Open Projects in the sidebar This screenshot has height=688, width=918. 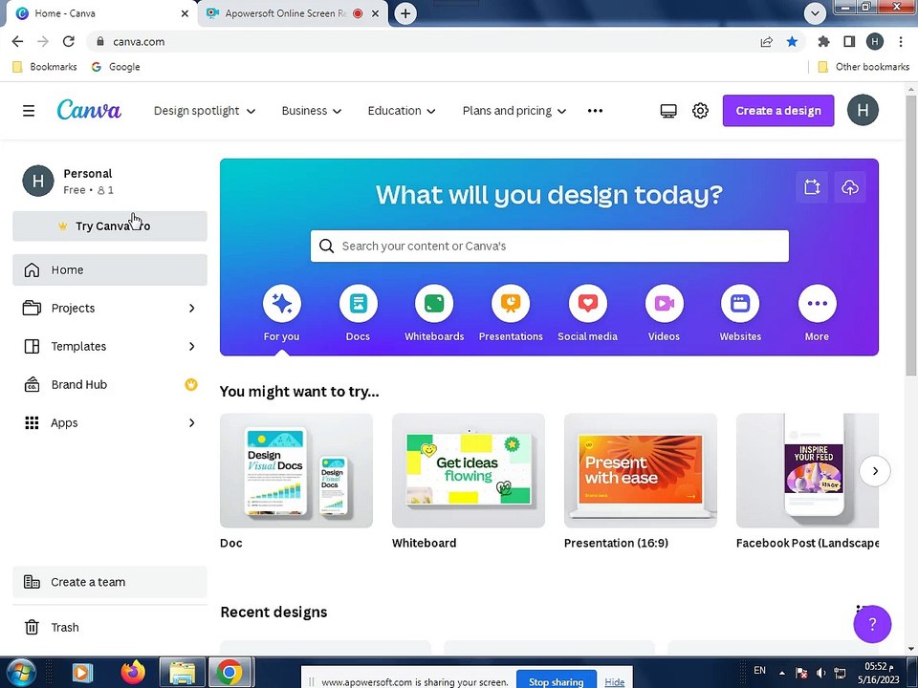[109, 309]
